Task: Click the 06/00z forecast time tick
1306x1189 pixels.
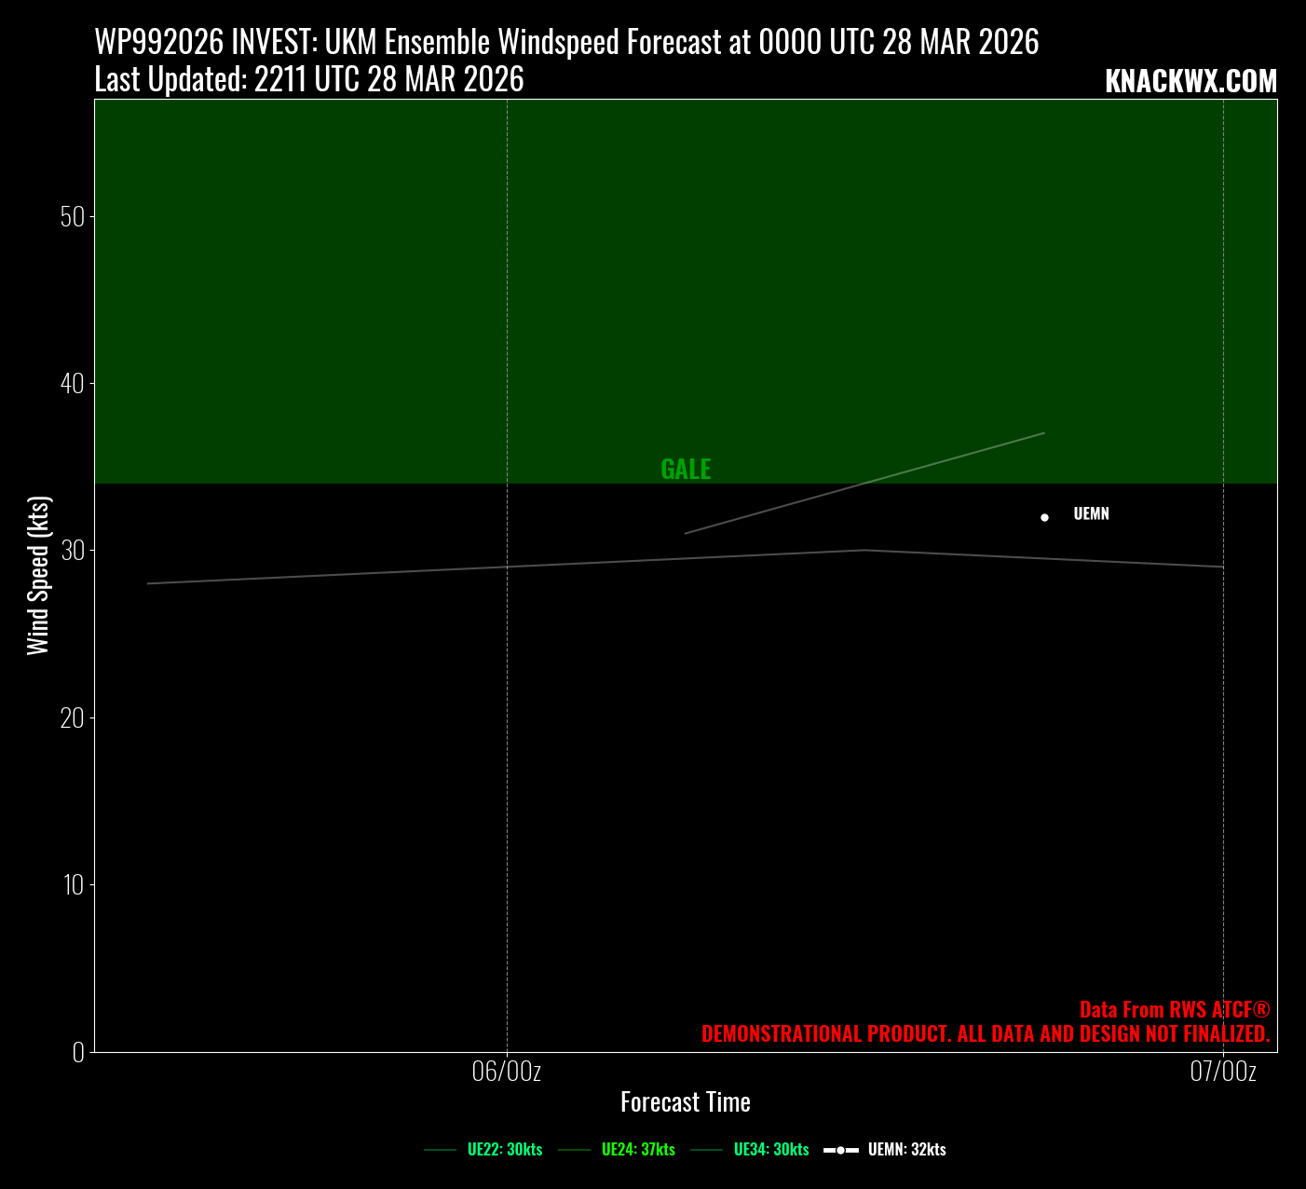Action: point(507,1072)
